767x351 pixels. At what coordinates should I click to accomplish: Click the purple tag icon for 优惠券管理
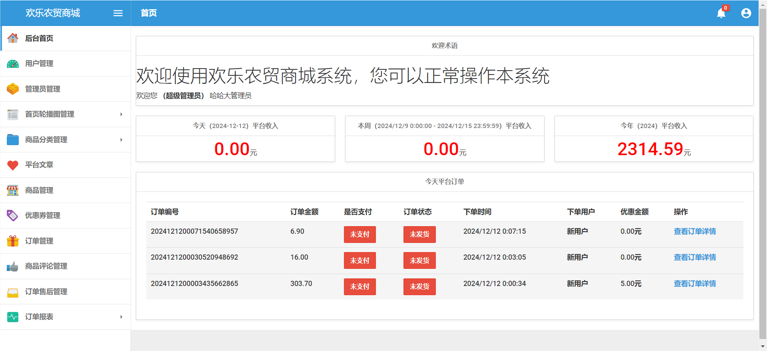[x=13, y=215]
